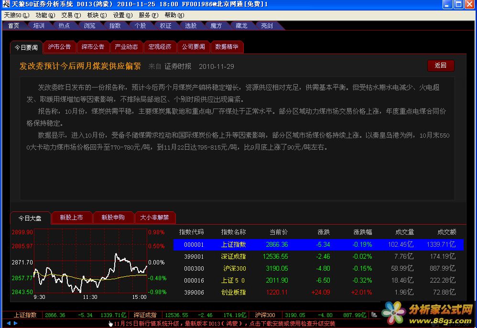The width and height of the screenshot is (477, 328).
Task: Click index code 000016
Action: coord(194,280)
